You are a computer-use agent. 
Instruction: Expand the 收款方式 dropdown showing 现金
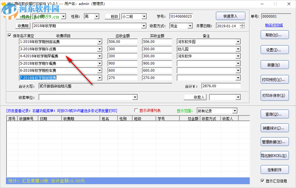(x=190, y=26)
